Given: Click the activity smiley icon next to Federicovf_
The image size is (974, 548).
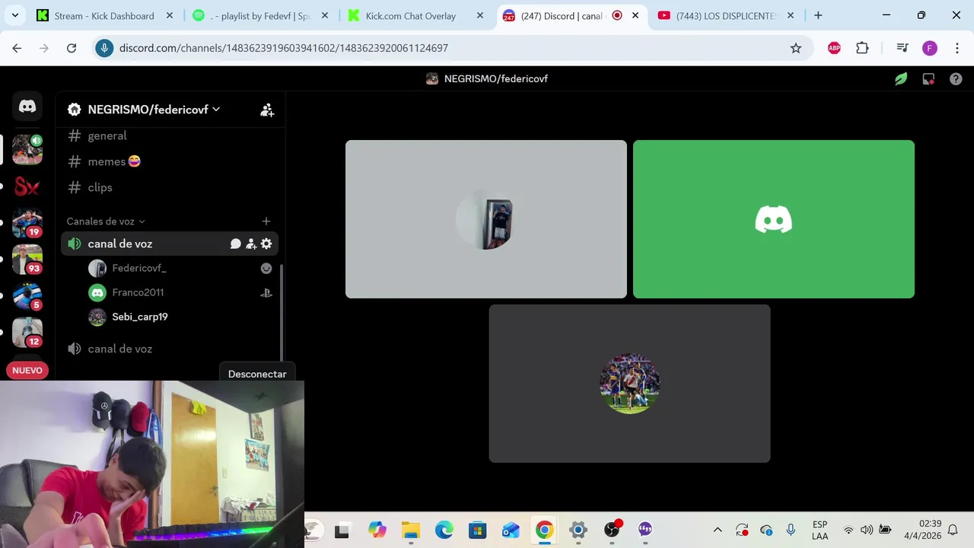Looking at the screenshot, I should click(x=266, y=268).
